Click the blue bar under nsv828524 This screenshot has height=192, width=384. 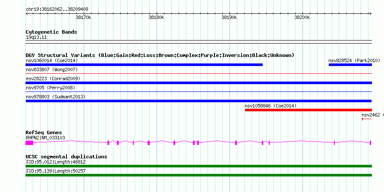[350, 65]
